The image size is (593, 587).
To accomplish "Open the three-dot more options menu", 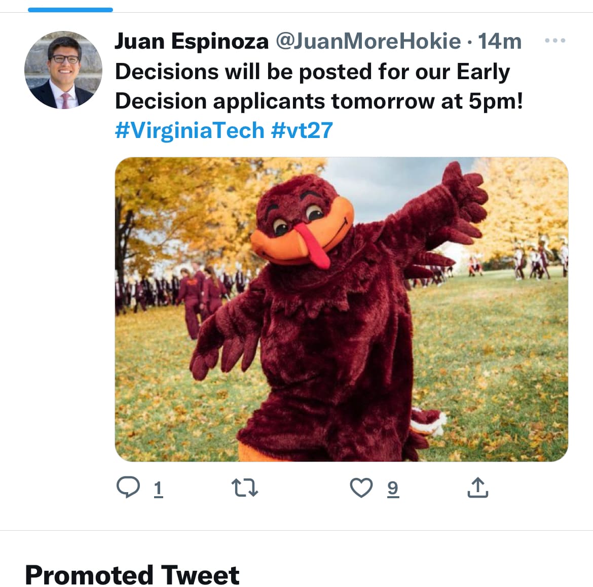I will pyautogui.click(x=555, y=41).
